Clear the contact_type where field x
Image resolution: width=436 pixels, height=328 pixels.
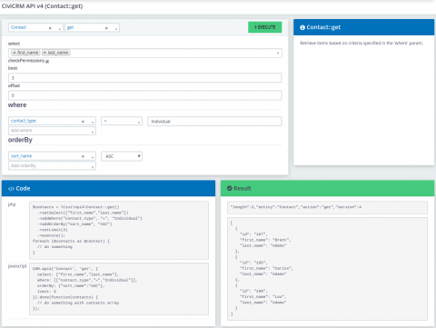coord(83,122)
